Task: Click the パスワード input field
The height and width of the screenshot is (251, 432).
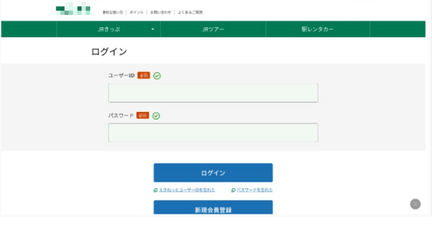Action: (213, 133)
